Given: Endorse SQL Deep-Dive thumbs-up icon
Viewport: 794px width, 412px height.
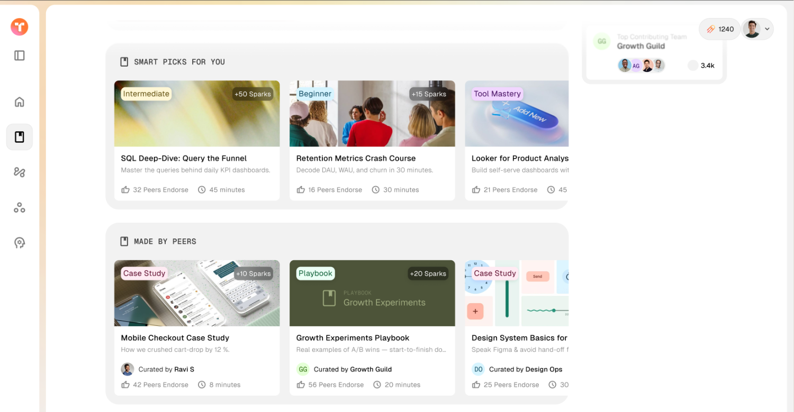Looking at the screenshot, I should [x=125, y=189].
